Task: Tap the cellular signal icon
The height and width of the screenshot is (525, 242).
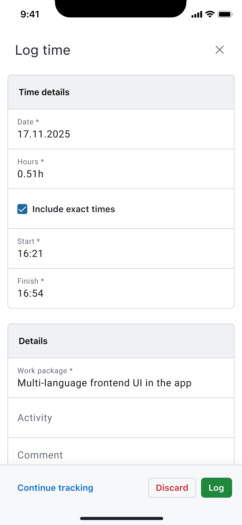Action: [x=196, y=14]
